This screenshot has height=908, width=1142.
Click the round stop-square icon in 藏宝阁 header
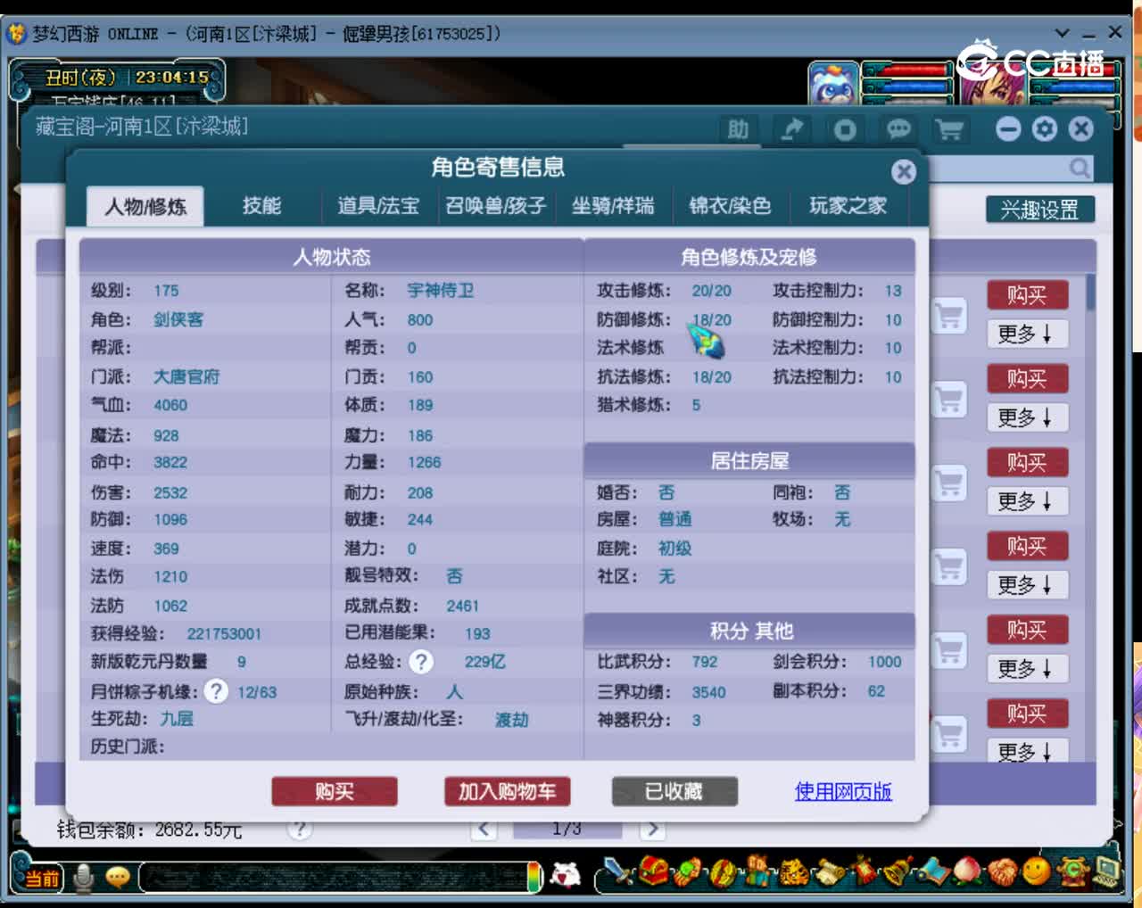tap(845, 130)
